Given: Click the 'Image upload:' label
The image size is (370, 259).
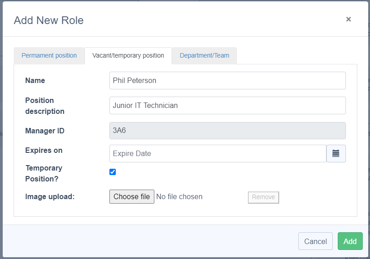Looking at the screenshot, I should [x=49, y=196].
